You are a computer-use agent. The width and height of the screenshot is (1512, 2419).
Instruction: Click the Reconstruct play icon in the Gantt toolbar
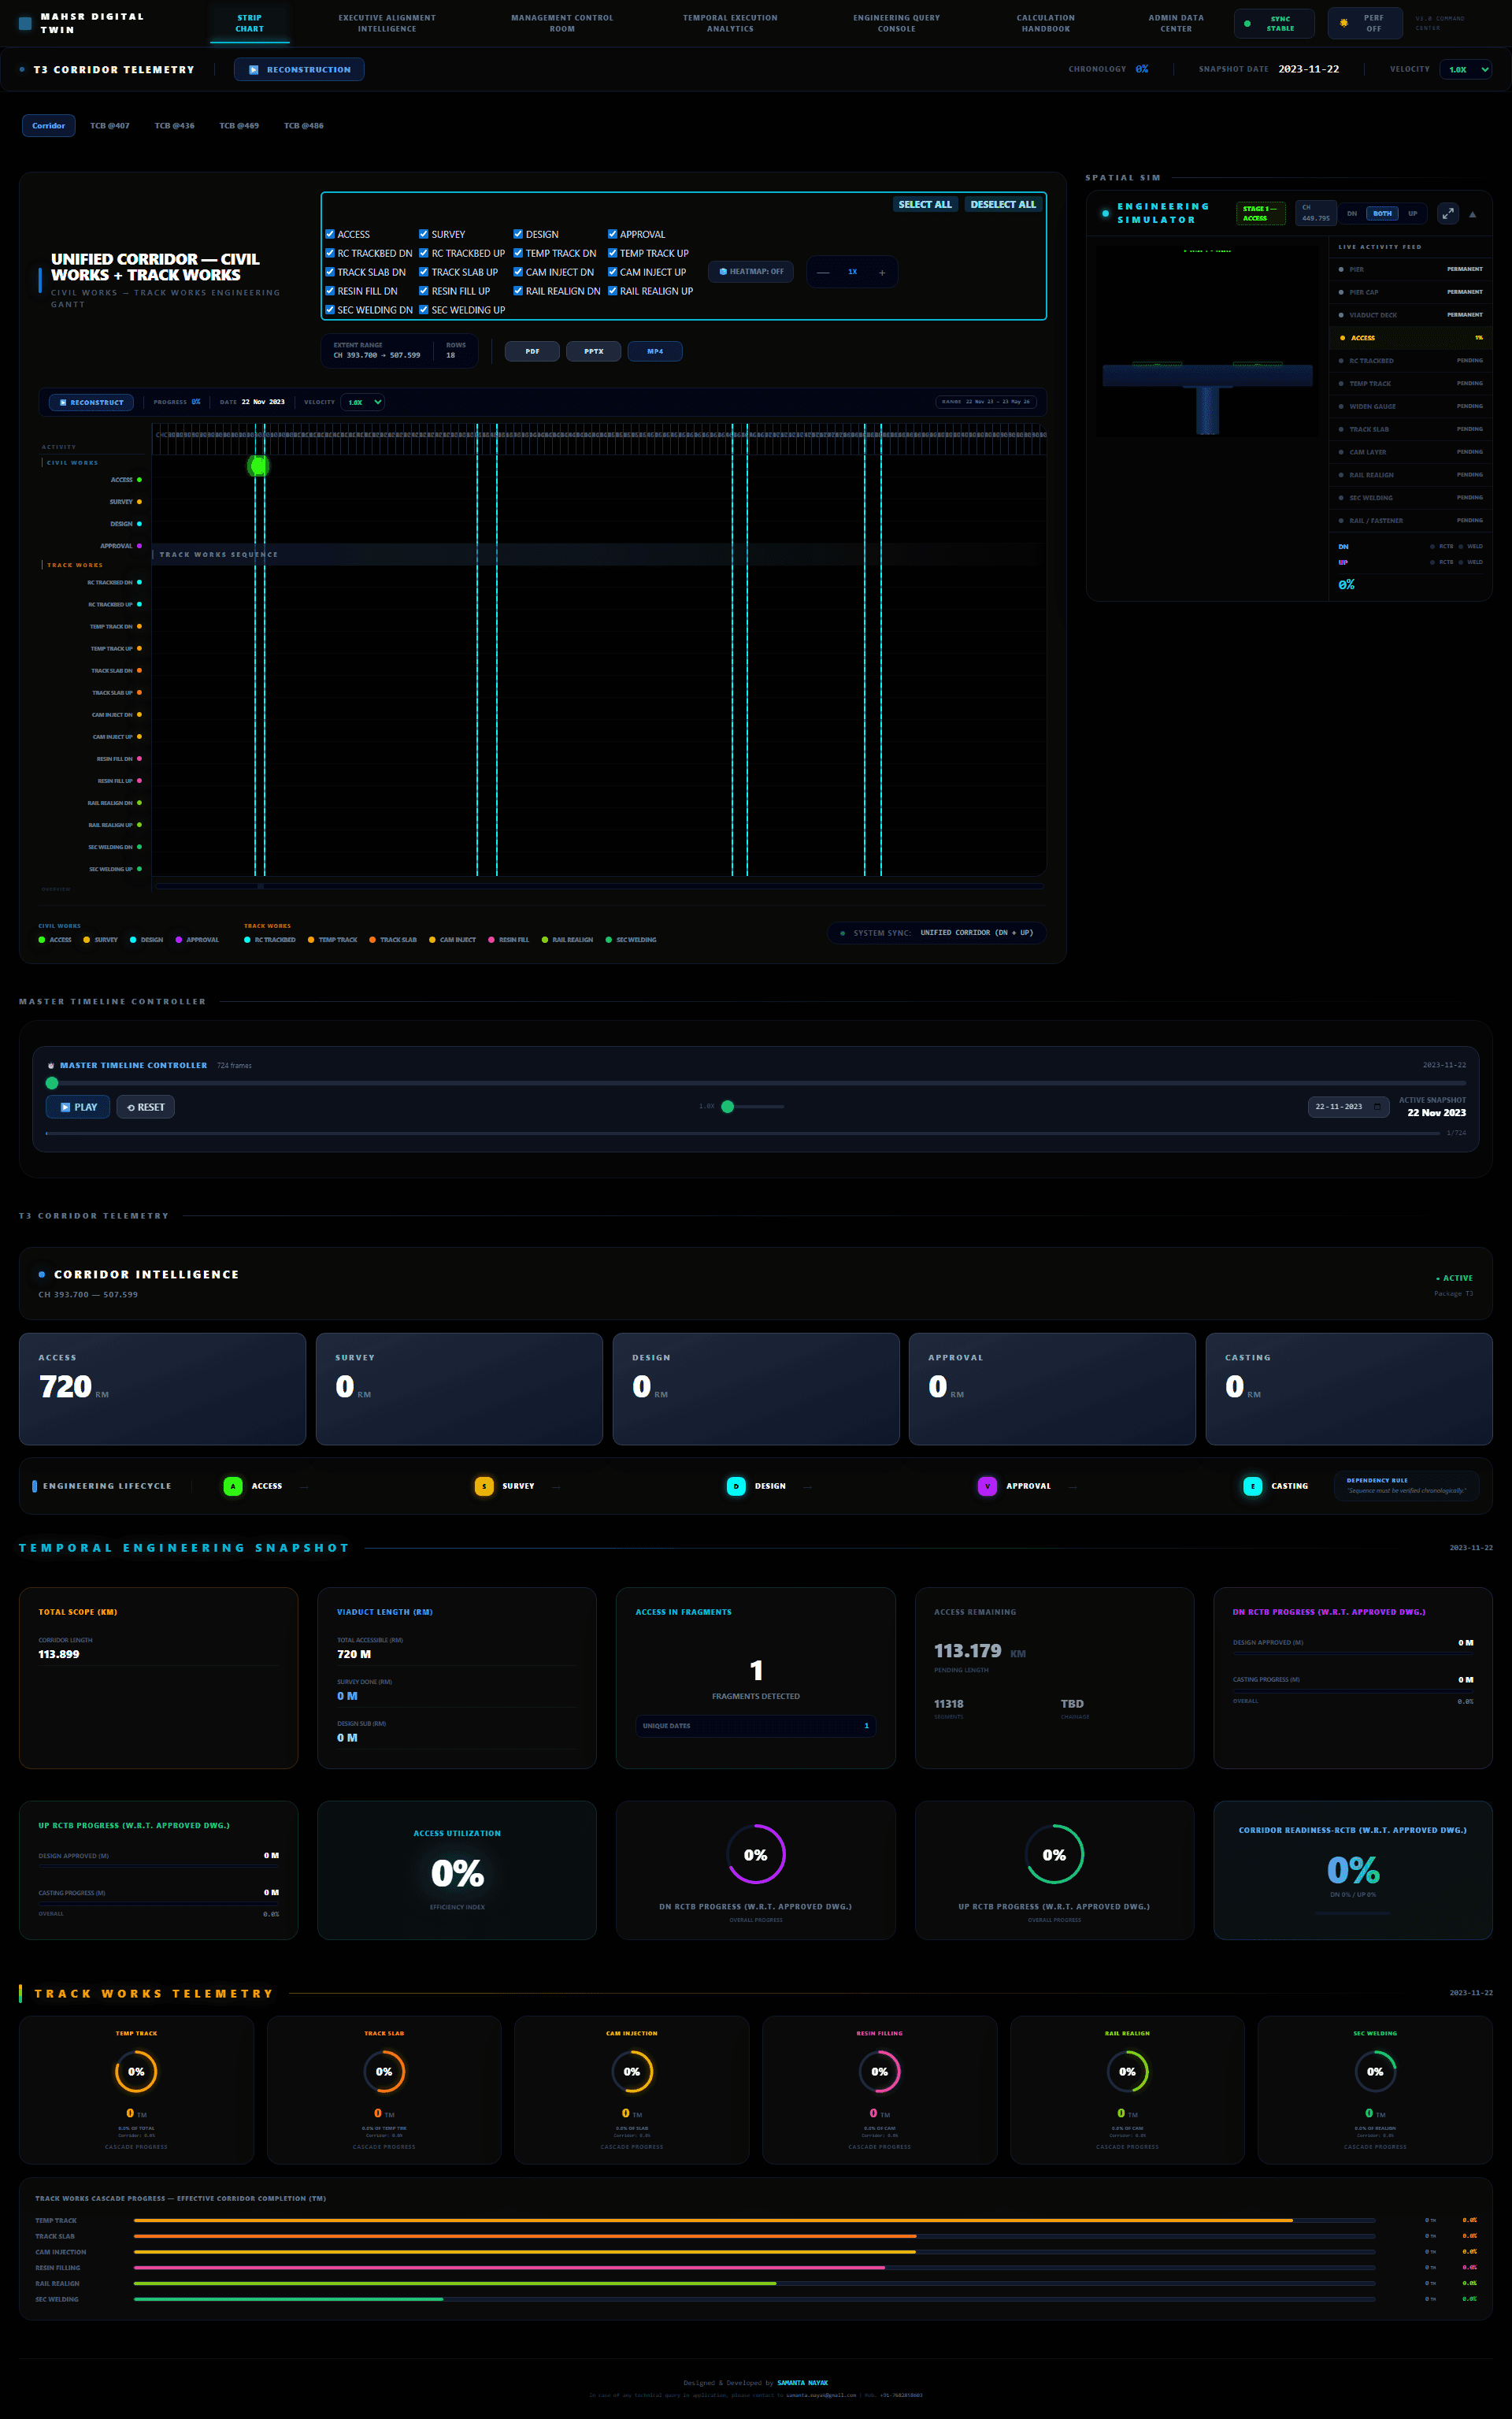63,403
